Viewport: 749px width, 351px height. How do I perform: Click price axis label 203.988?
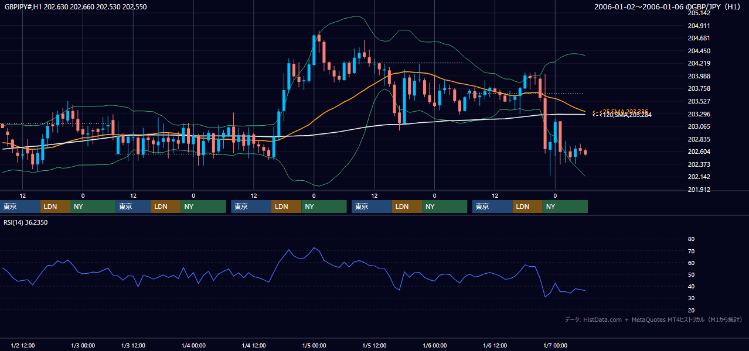click(x=699, y=76)
